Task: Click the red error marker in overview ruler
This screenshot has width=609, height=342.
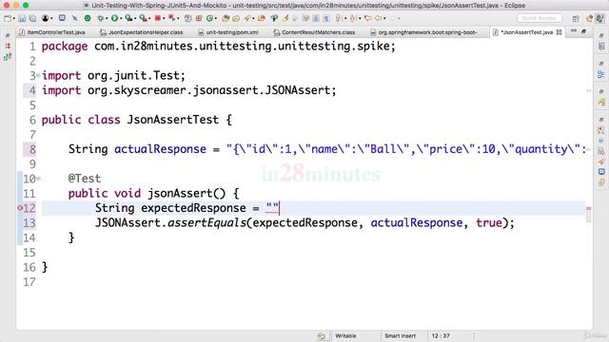Action: tap(588, 209)
